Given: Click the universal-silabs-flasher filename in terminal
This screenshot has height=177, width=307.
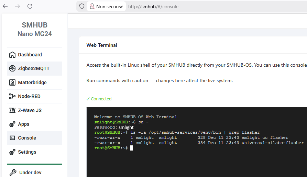Looking at the screenshot, I should click(x=273, y=143).
